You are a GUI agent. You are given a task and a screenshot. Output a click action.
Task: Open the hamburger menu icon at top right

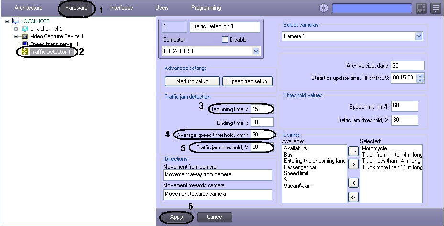point(435,8)
